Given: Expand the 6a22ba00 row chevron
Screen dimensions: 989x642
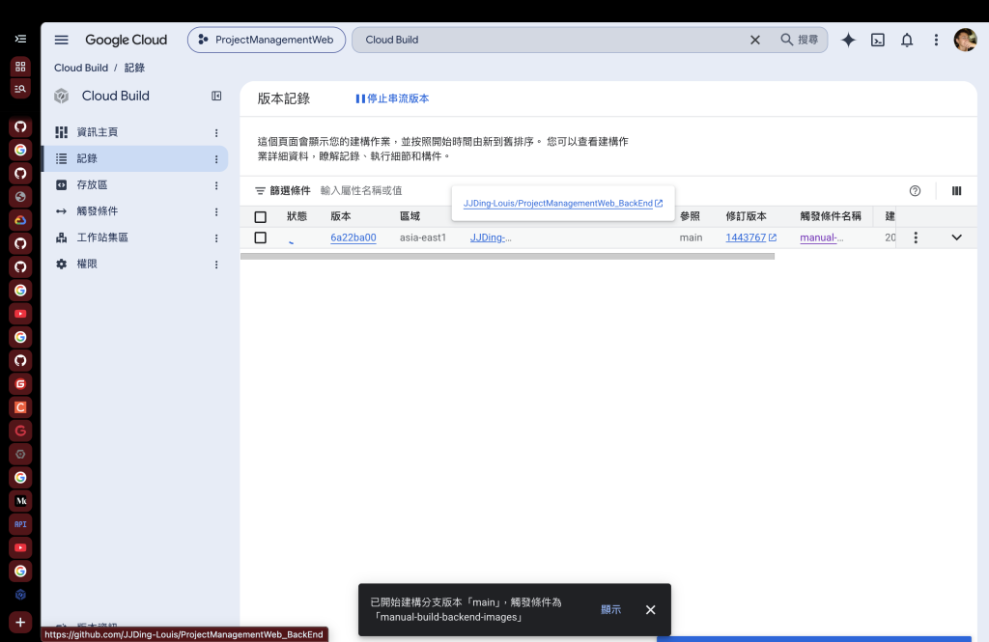Looking at the screenshot, I should click(956, 237).
